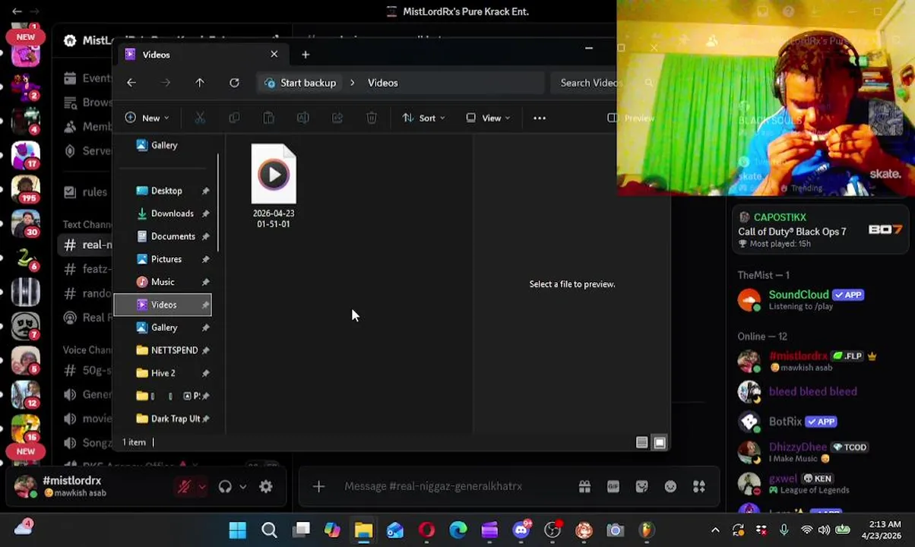Click the navigation pane scrollbar

(x=218, y=202)
